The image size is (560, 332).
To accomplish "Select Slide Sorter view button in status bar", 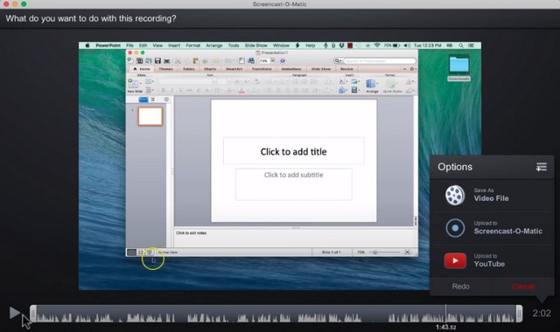I will (x=141, y=252).
